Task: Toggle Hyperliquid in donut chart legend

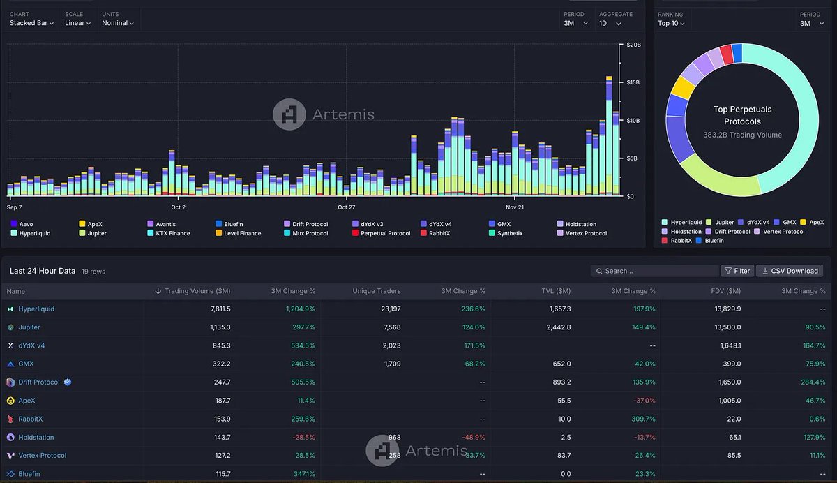Action: click(x=681, y=222)
